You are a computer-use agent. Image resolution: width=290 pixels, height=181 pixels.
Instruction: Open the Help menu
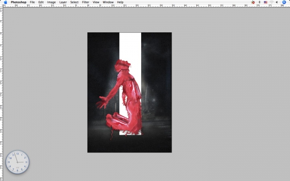click(x=120, y=2)
